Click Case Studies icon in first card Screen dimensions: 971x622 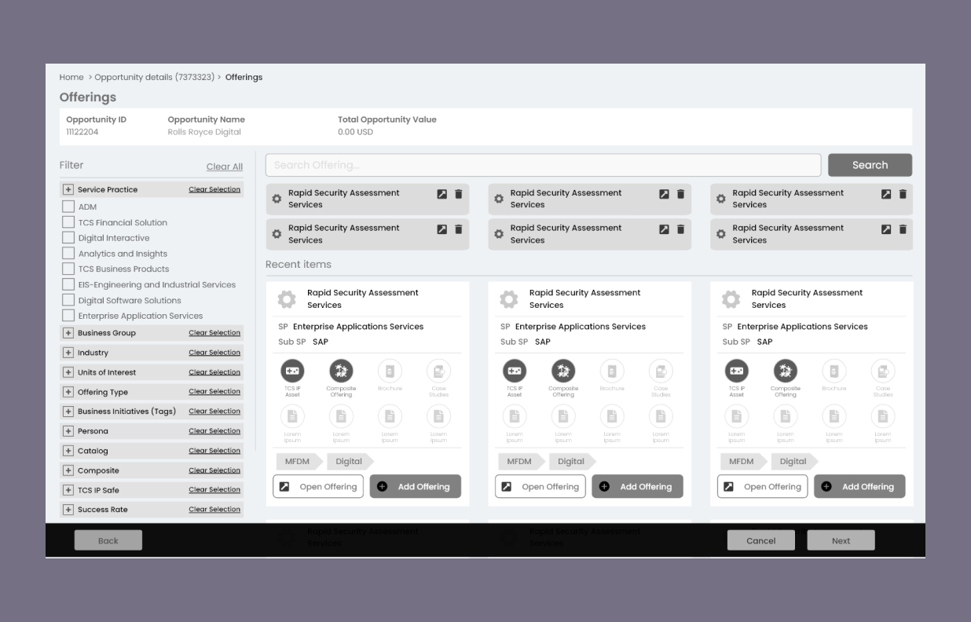pos(438,371)
